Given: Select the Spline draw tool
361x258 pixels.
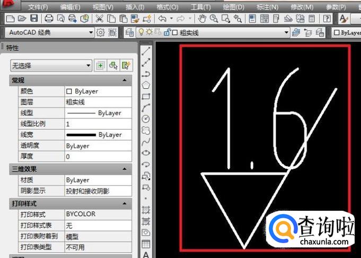Looking at the screenshot, I should (x=146, y=142).
